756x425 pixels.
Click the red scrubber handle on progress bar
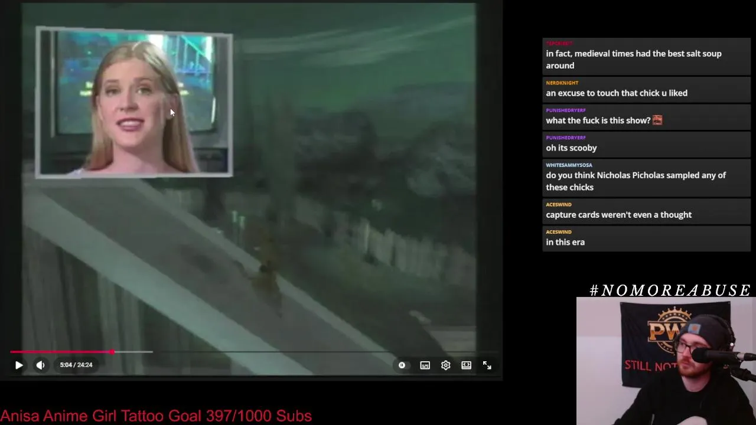[x=112, y=352]
